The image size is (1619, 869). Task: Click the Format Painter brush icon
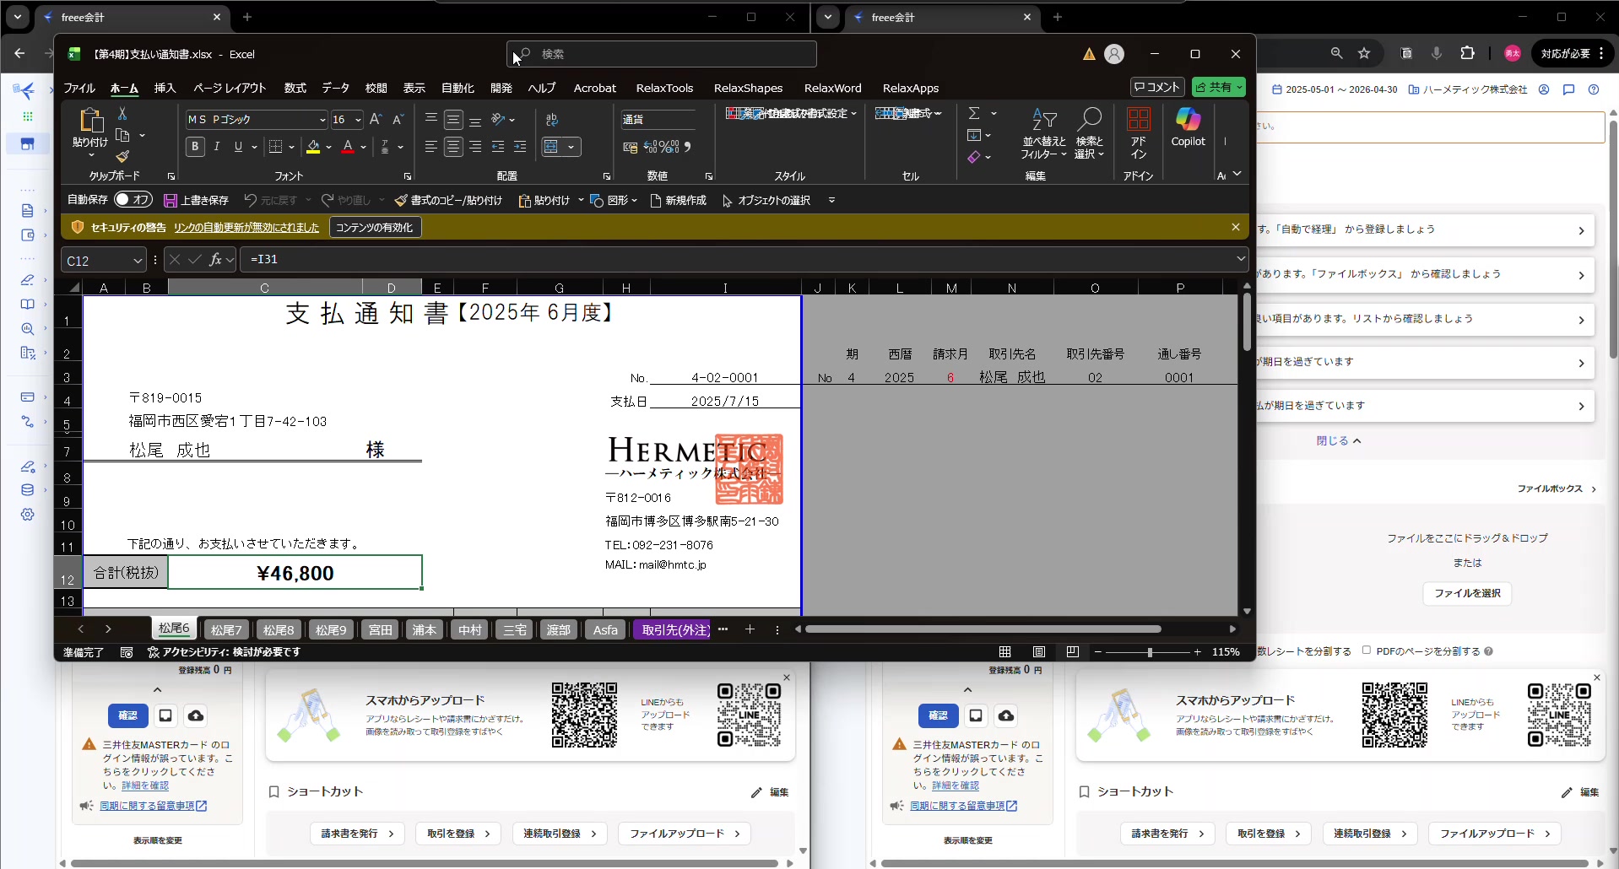click(x=122, y=156)
